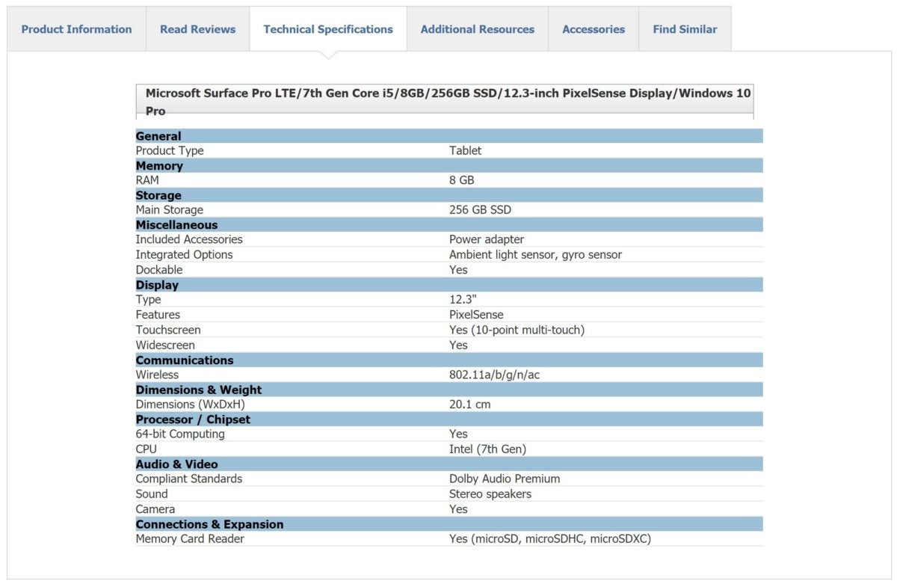897x584 pixels.
Task: Click the Wireless row label
Action: (x=157, y=375)
